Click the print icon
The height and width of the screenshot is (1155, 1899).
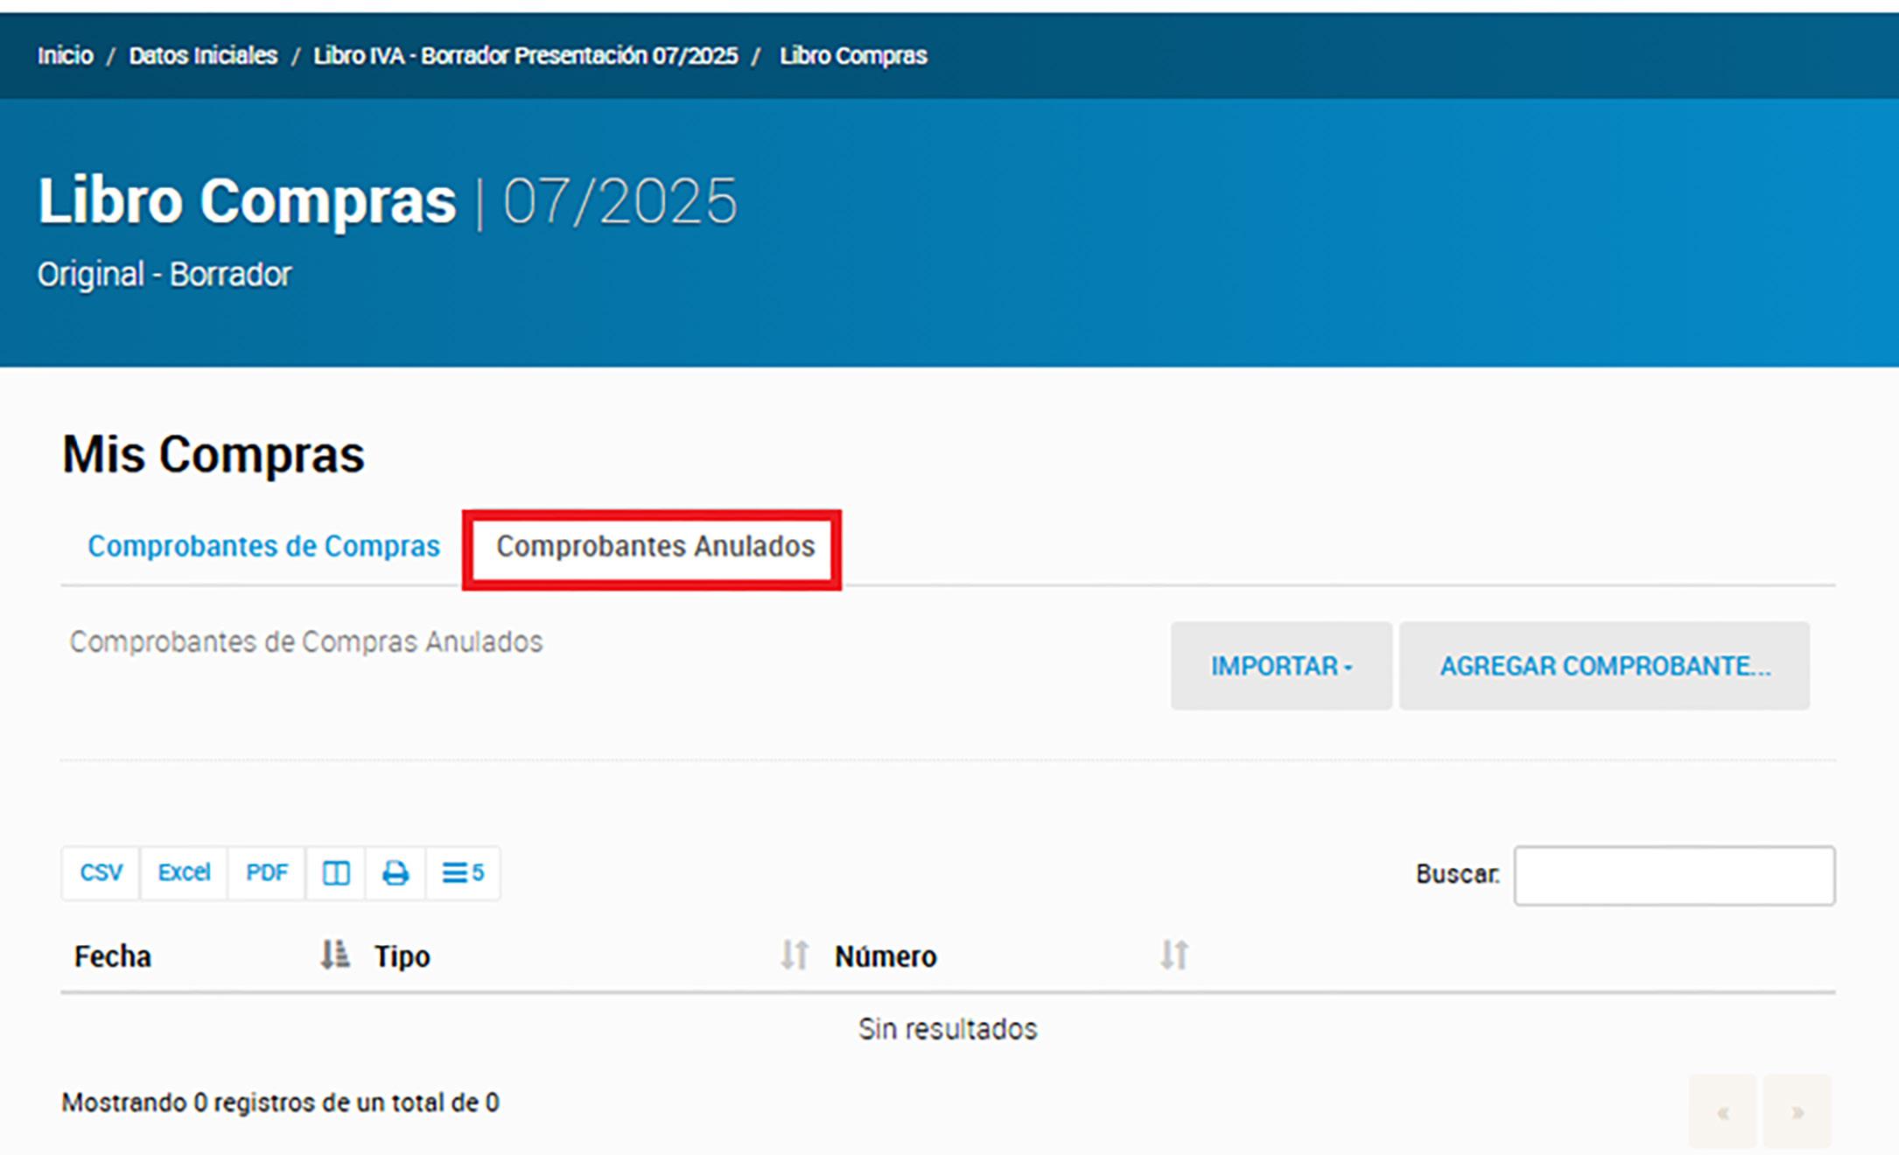pos(396,872)
